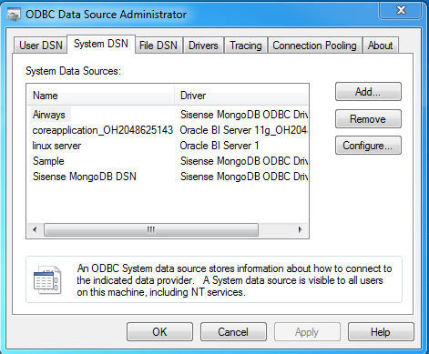Click Oracle BI Server 1 driver cell
Viewport: 429px width, 354px height.
click(x=220, y=146)
